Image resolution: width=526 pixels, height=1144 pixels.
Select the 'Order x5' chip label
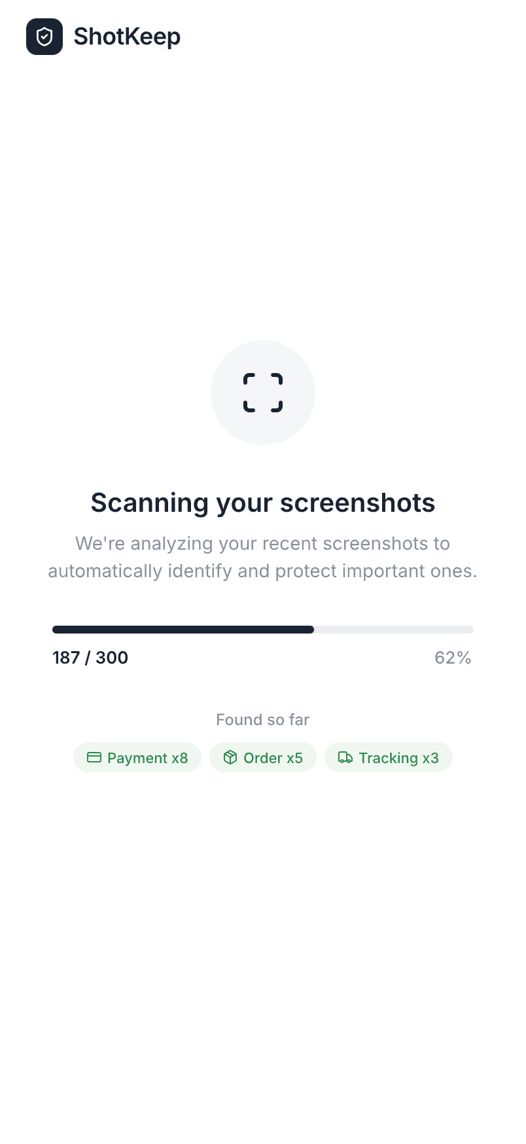273,758
